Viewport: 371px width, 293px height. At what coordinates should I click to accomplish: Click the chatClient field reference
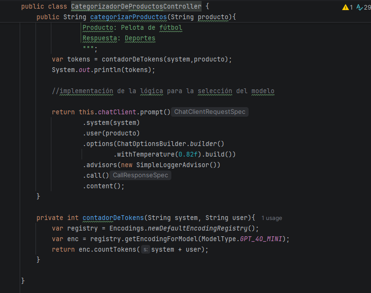point(117,112)
